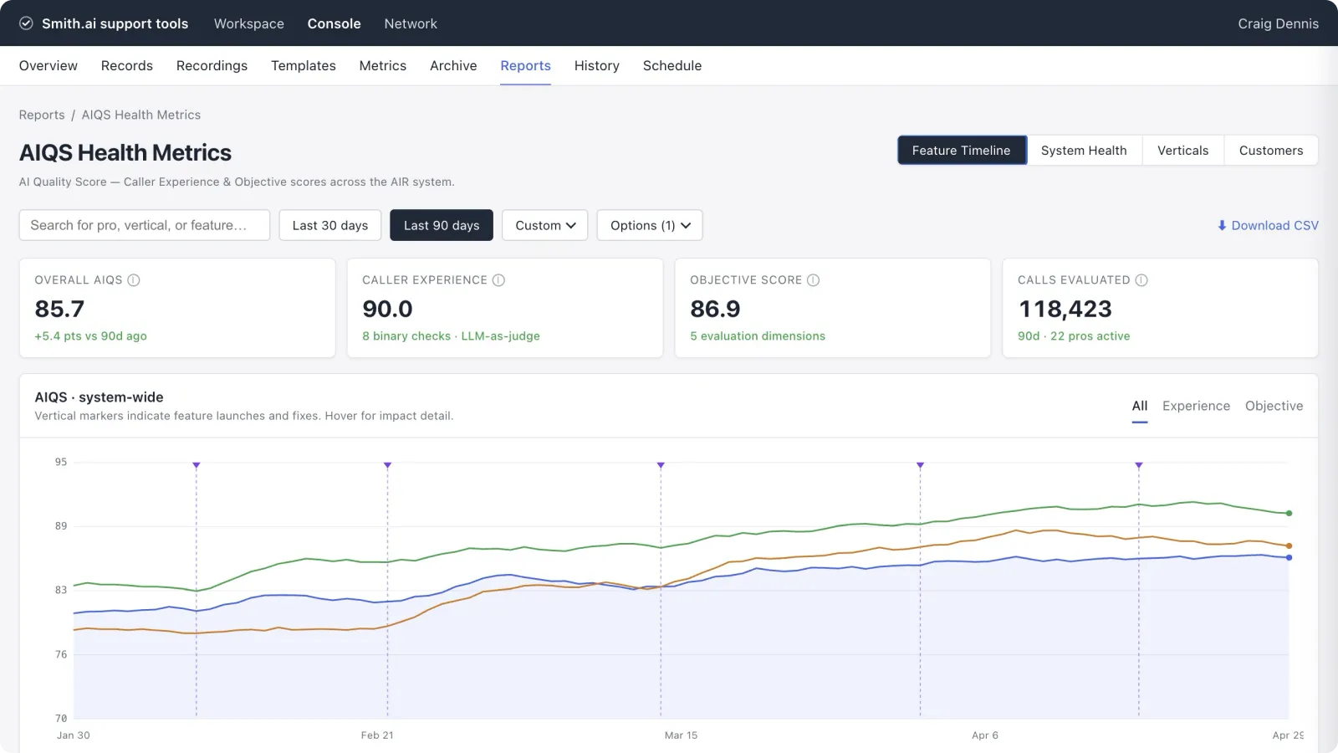This screenshot has width=1338, height=753.
Task: Select the All chart series tab
Action: [x=1140, y=406]
